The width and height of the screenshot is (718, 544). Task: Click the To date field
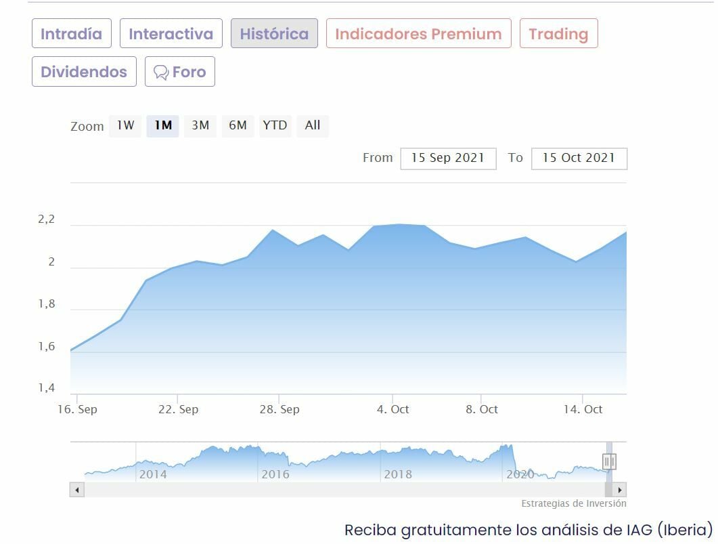point(579,158)
